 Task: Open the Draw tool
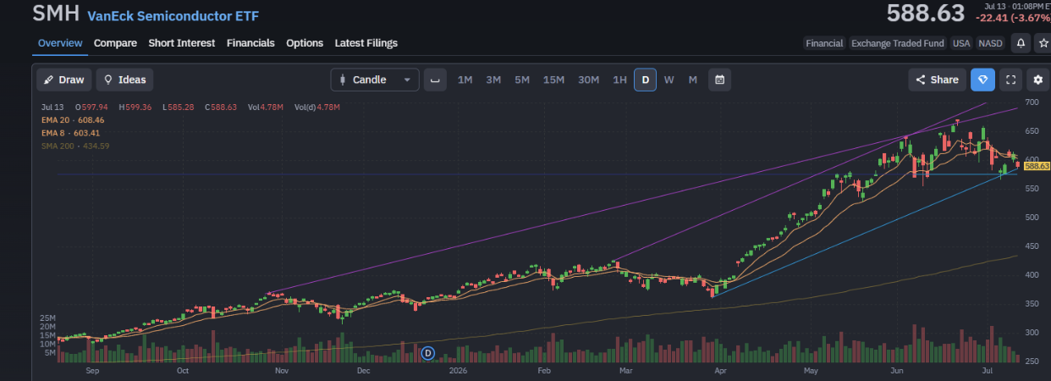[x=64, y=80]
